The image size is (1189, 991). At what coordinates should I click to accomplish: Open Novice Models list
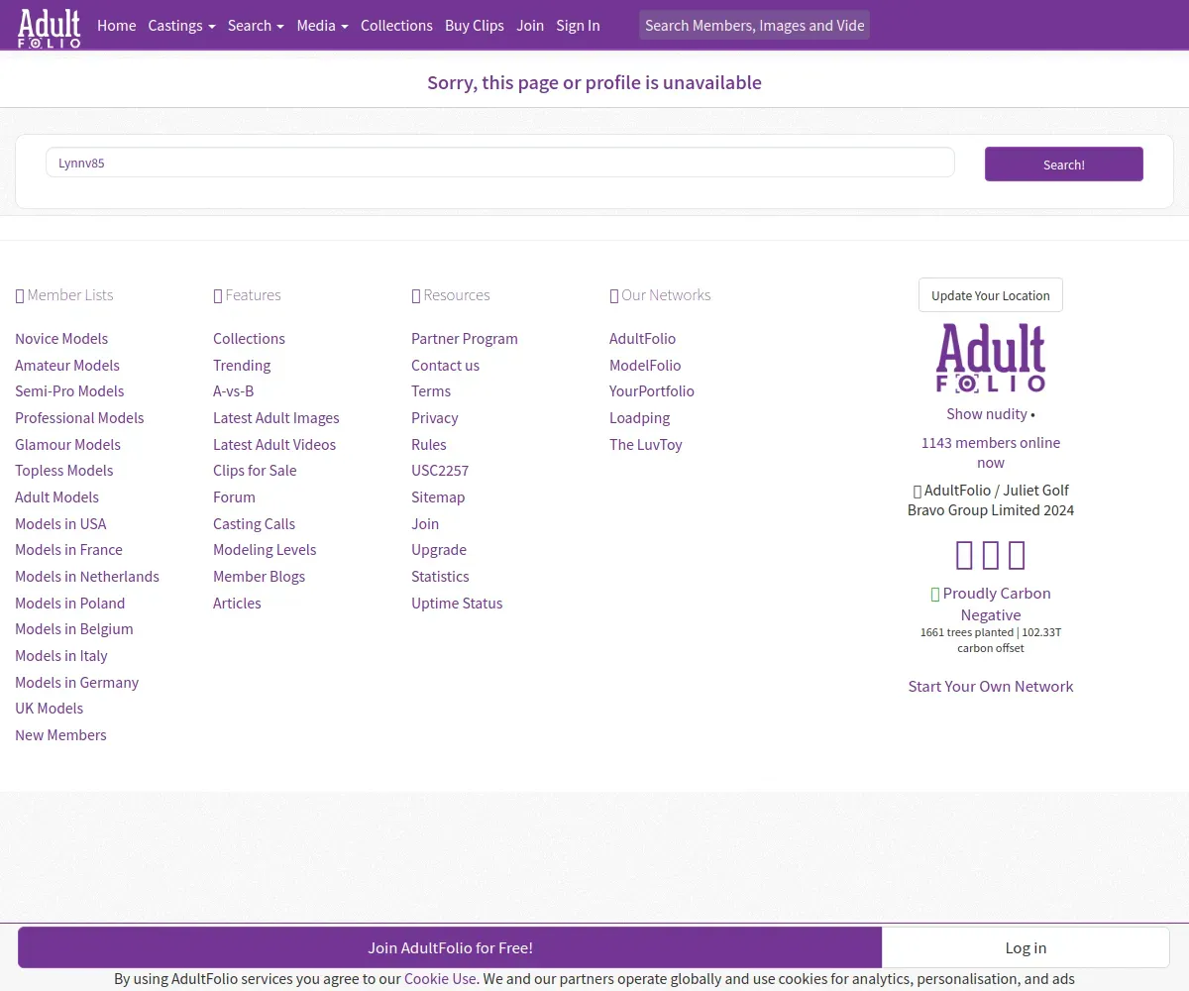click(x=61, y=339)
